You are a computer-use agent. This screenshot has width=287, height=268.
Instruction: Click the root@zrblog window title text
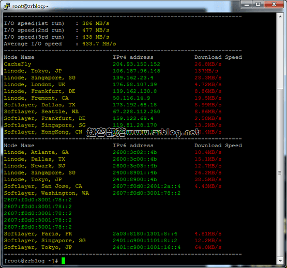(x=30, y=6)
